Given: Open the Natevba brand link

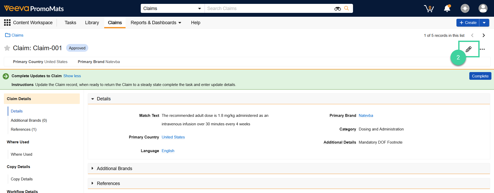Looking at the screenshot, I should click(366, 116).
